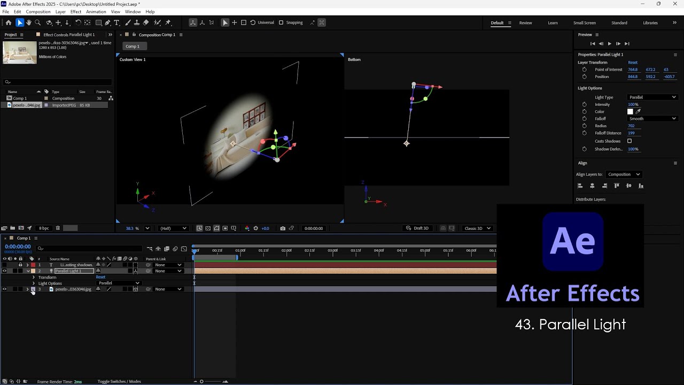
Task: Select the Puppet Pin tool
Action: click(x=168, y=22)
